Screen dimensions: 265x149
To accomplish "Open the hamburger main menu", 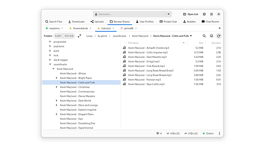I will [211, 14].
